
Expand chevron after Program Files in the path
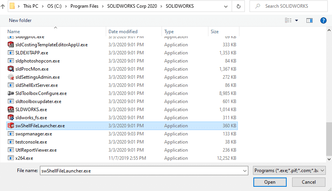(103, 6)
